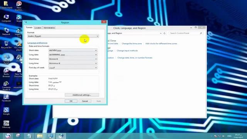Viewport: 247px width, 139px height.
Task: Open the Camtasia Studio 8 icon
Action: 6,86
